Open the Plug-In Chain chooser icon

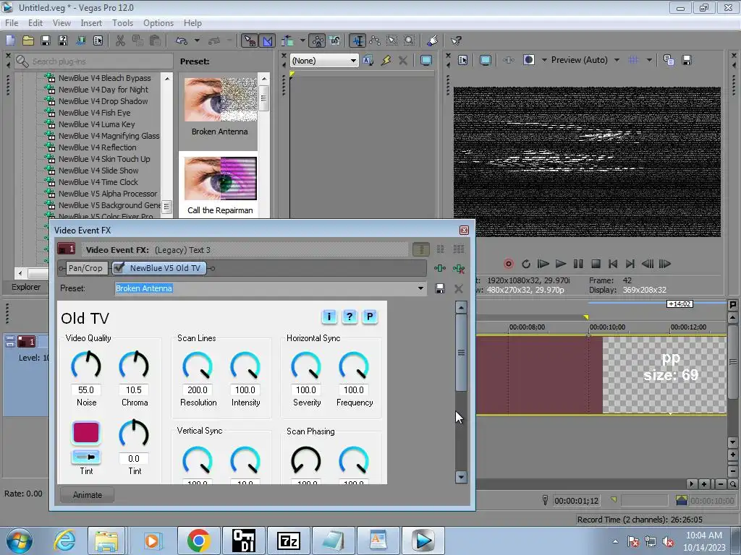(439, 268)
